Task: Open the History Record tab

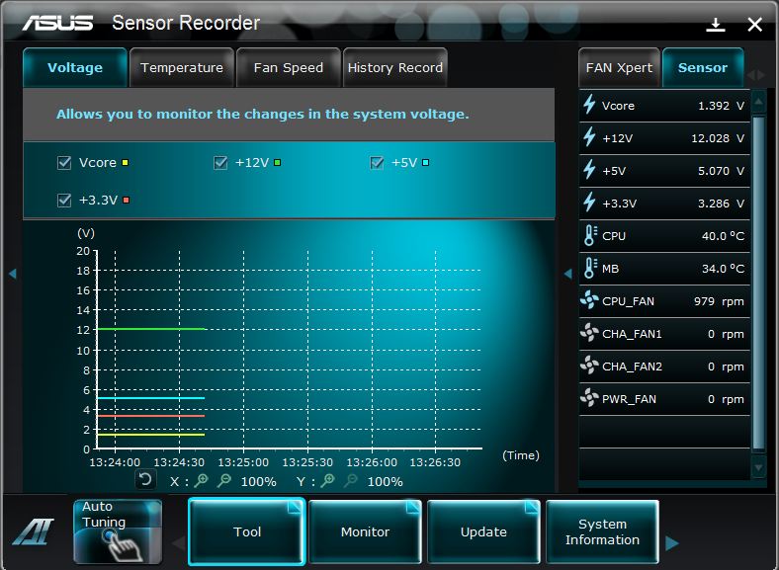Action: click(x=395, y=67)
